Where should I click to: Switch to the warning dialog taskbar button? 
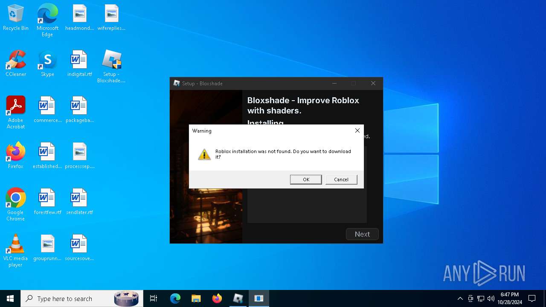point(259,298)
